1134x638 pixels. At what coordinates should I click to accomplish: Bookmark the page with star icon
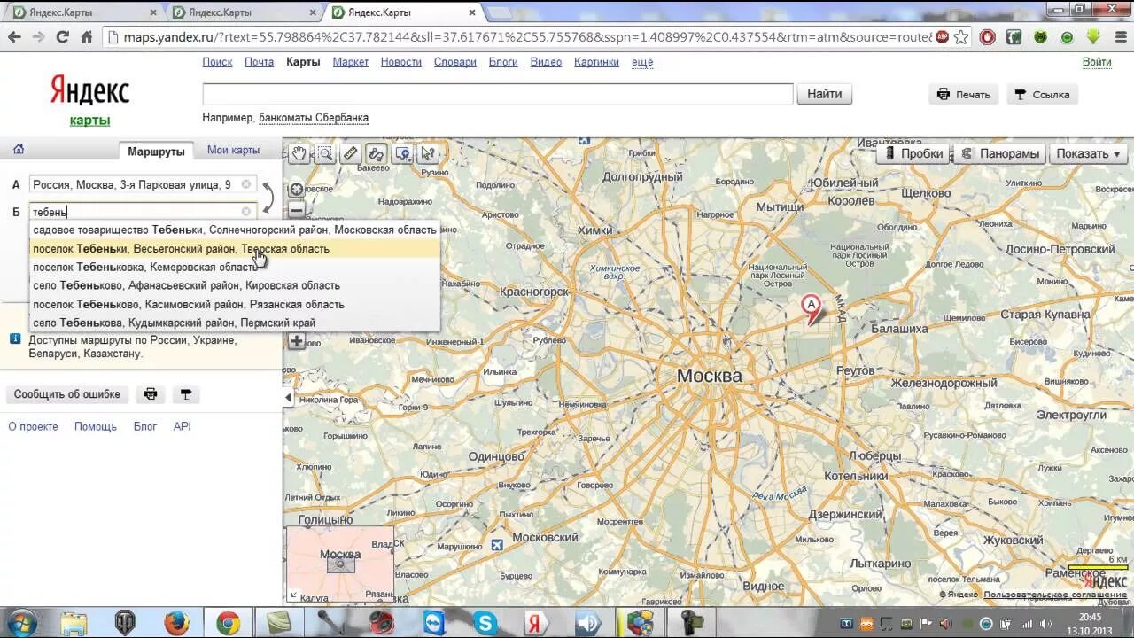coord(960,37)
